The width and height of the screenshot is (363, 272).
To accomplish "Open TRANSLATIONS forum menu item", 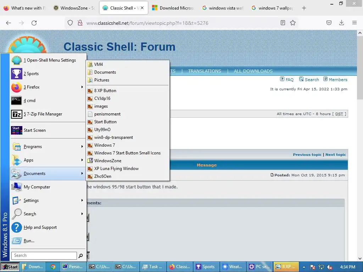I will 205,71.
